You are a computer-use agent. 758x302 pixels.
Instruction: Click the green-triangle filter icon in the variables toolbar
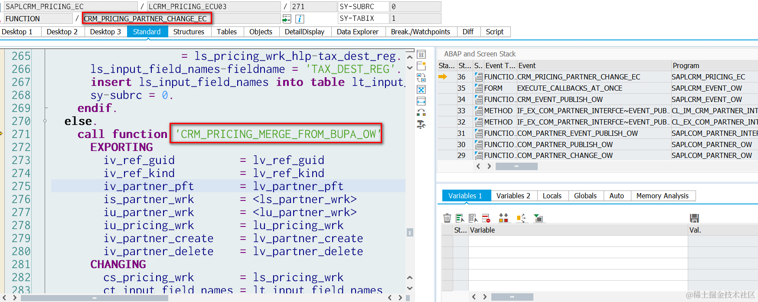click(538, 218)
